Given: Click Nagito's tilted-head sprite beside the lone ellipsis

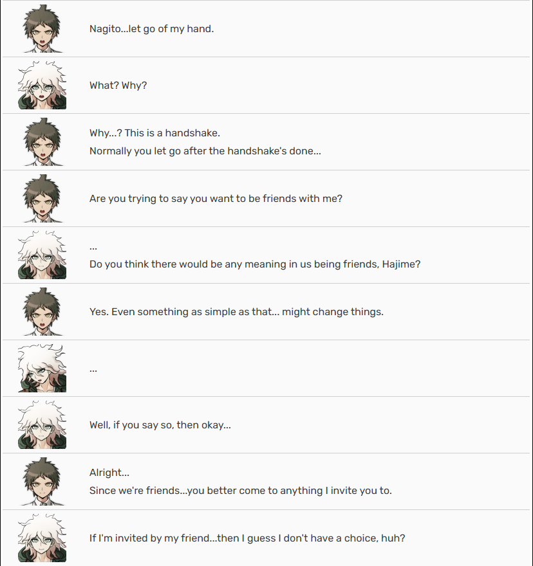Looking at the screenshot, I should coord(42,368).
